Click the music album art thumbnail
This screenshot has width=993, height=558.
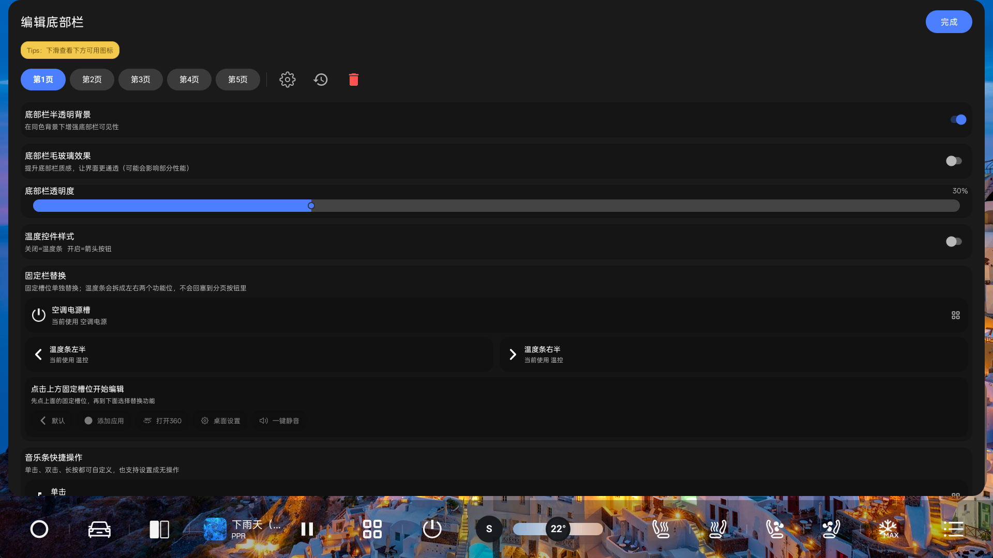coord(215,529)
